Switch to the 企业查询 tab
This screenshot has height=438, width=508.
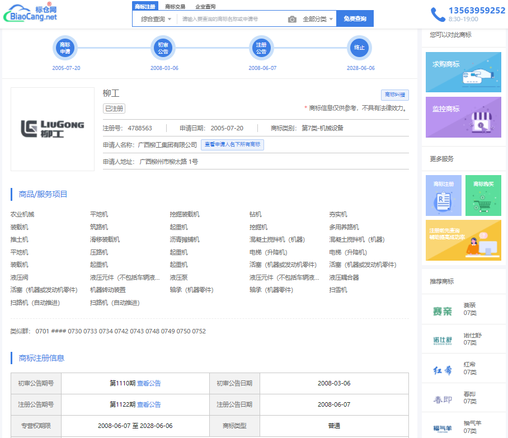tap(205, 7)
